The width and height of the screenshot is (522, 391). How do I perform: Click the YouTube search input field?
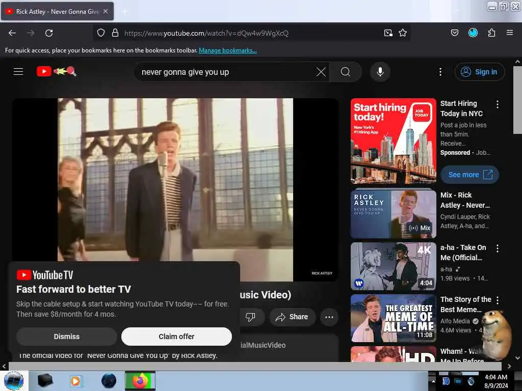[x=226, y=72]
